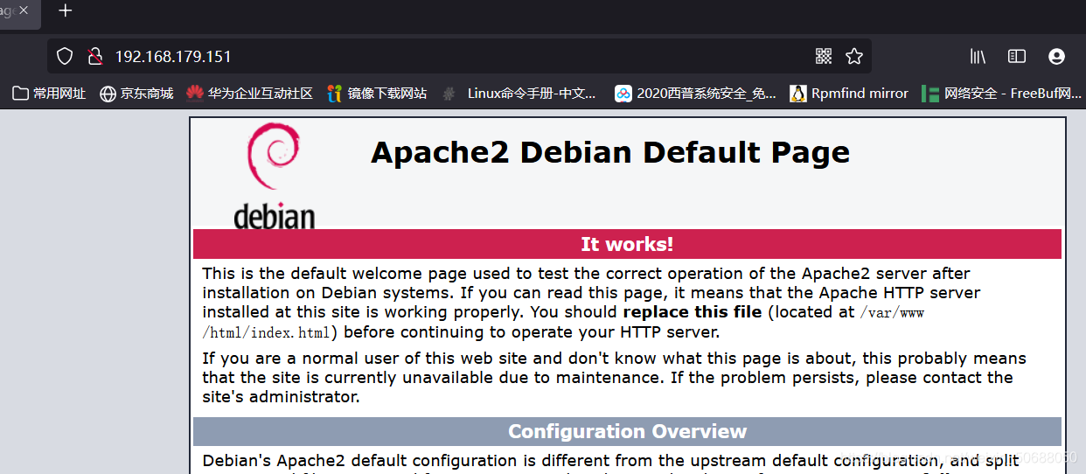
Task: Bookmark this page with star icon
Action: (x=854, y=57)
